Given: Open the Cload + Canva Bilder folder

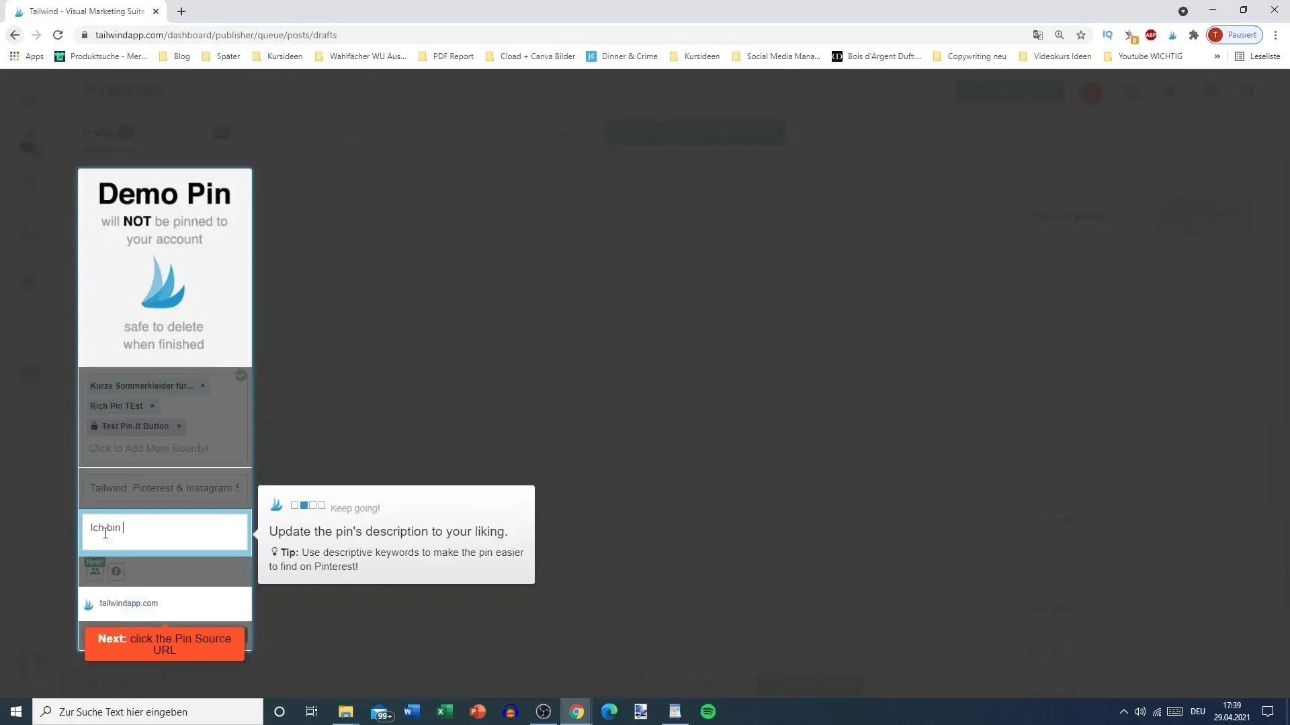Looking at the screenshot, I should tap(530, 56).
